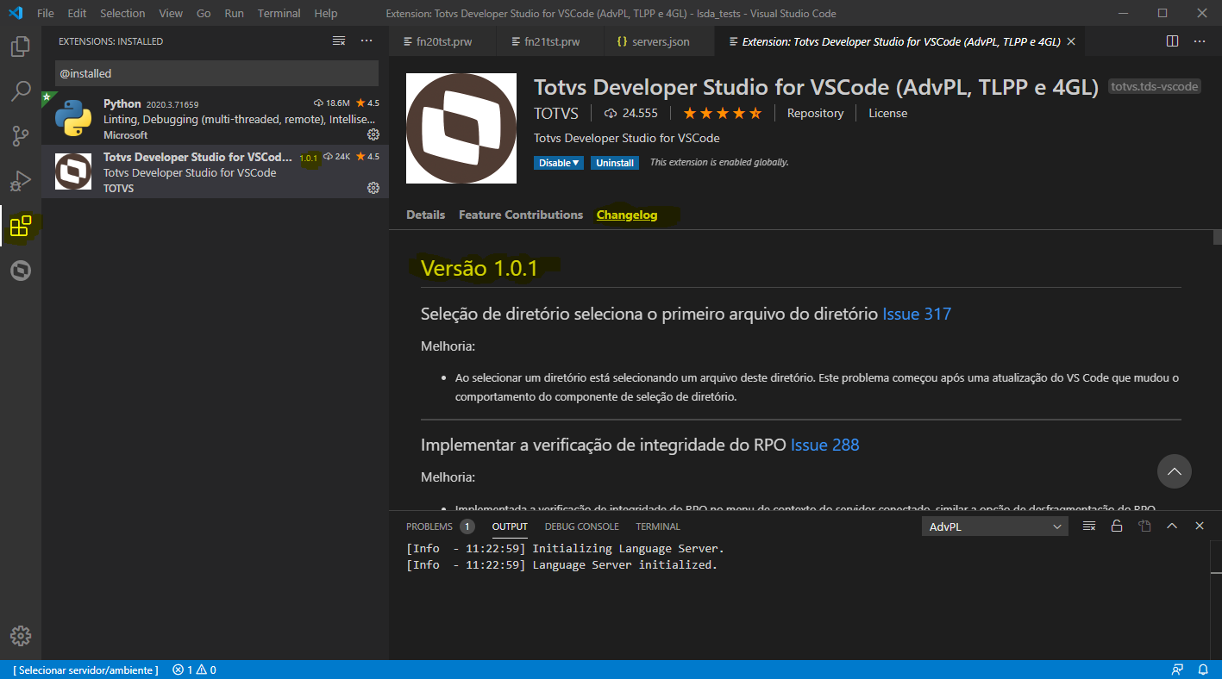
Task: Select Totvs Developer Studio in list
Action: tap(215, 171)
